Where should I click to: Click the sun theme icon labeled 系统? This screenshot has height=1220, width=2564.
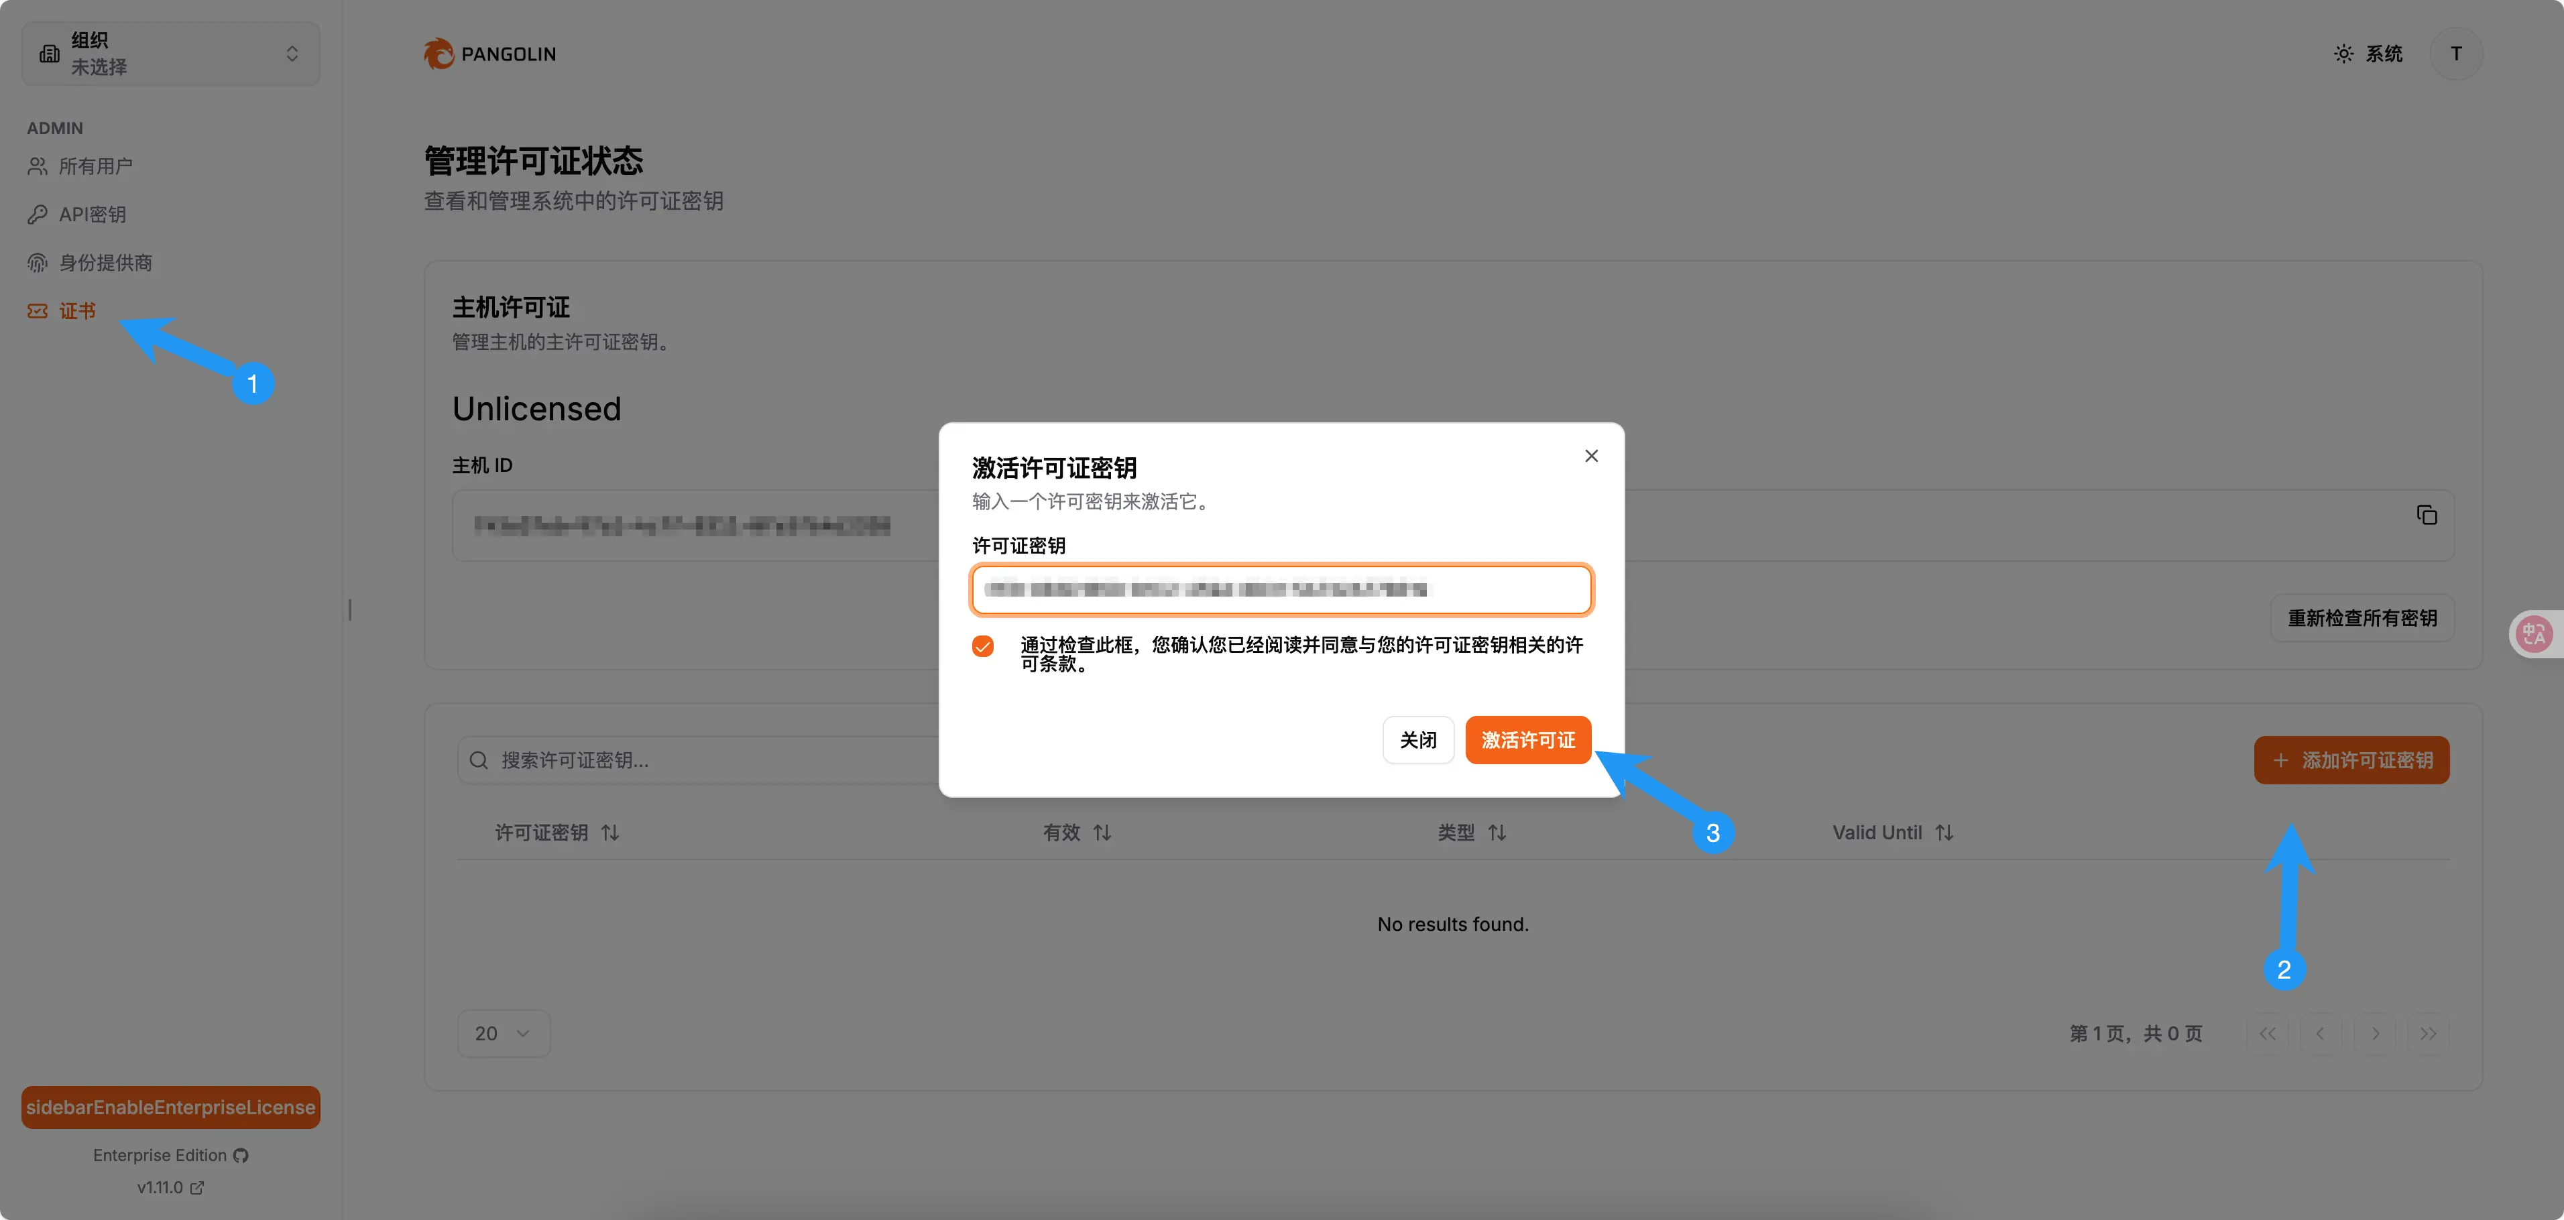tap(2344, 54)
